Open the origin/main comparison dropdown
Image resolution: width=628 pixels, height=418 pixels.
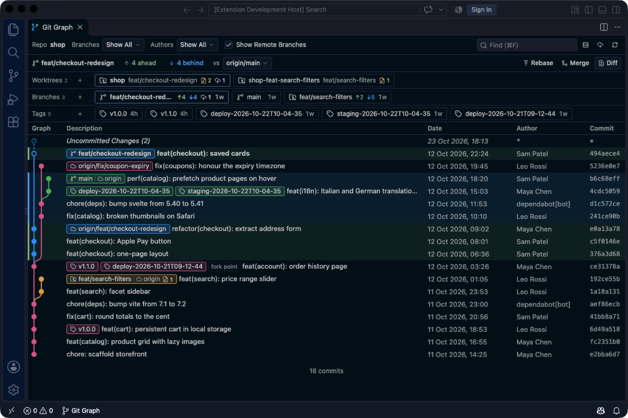point(247,63)
